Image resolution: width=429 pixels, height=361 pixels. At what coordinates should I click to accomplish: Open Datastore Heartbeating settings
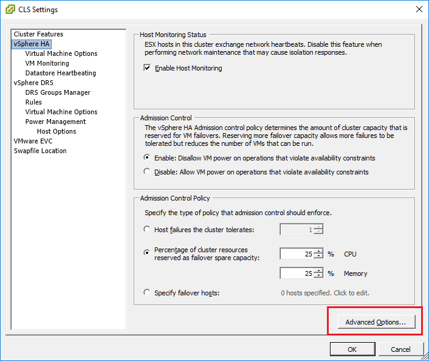(61, 73)
